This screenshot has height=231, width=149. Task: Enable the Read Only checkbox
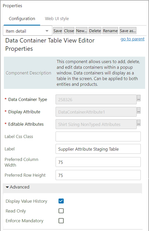pos(61,211)
